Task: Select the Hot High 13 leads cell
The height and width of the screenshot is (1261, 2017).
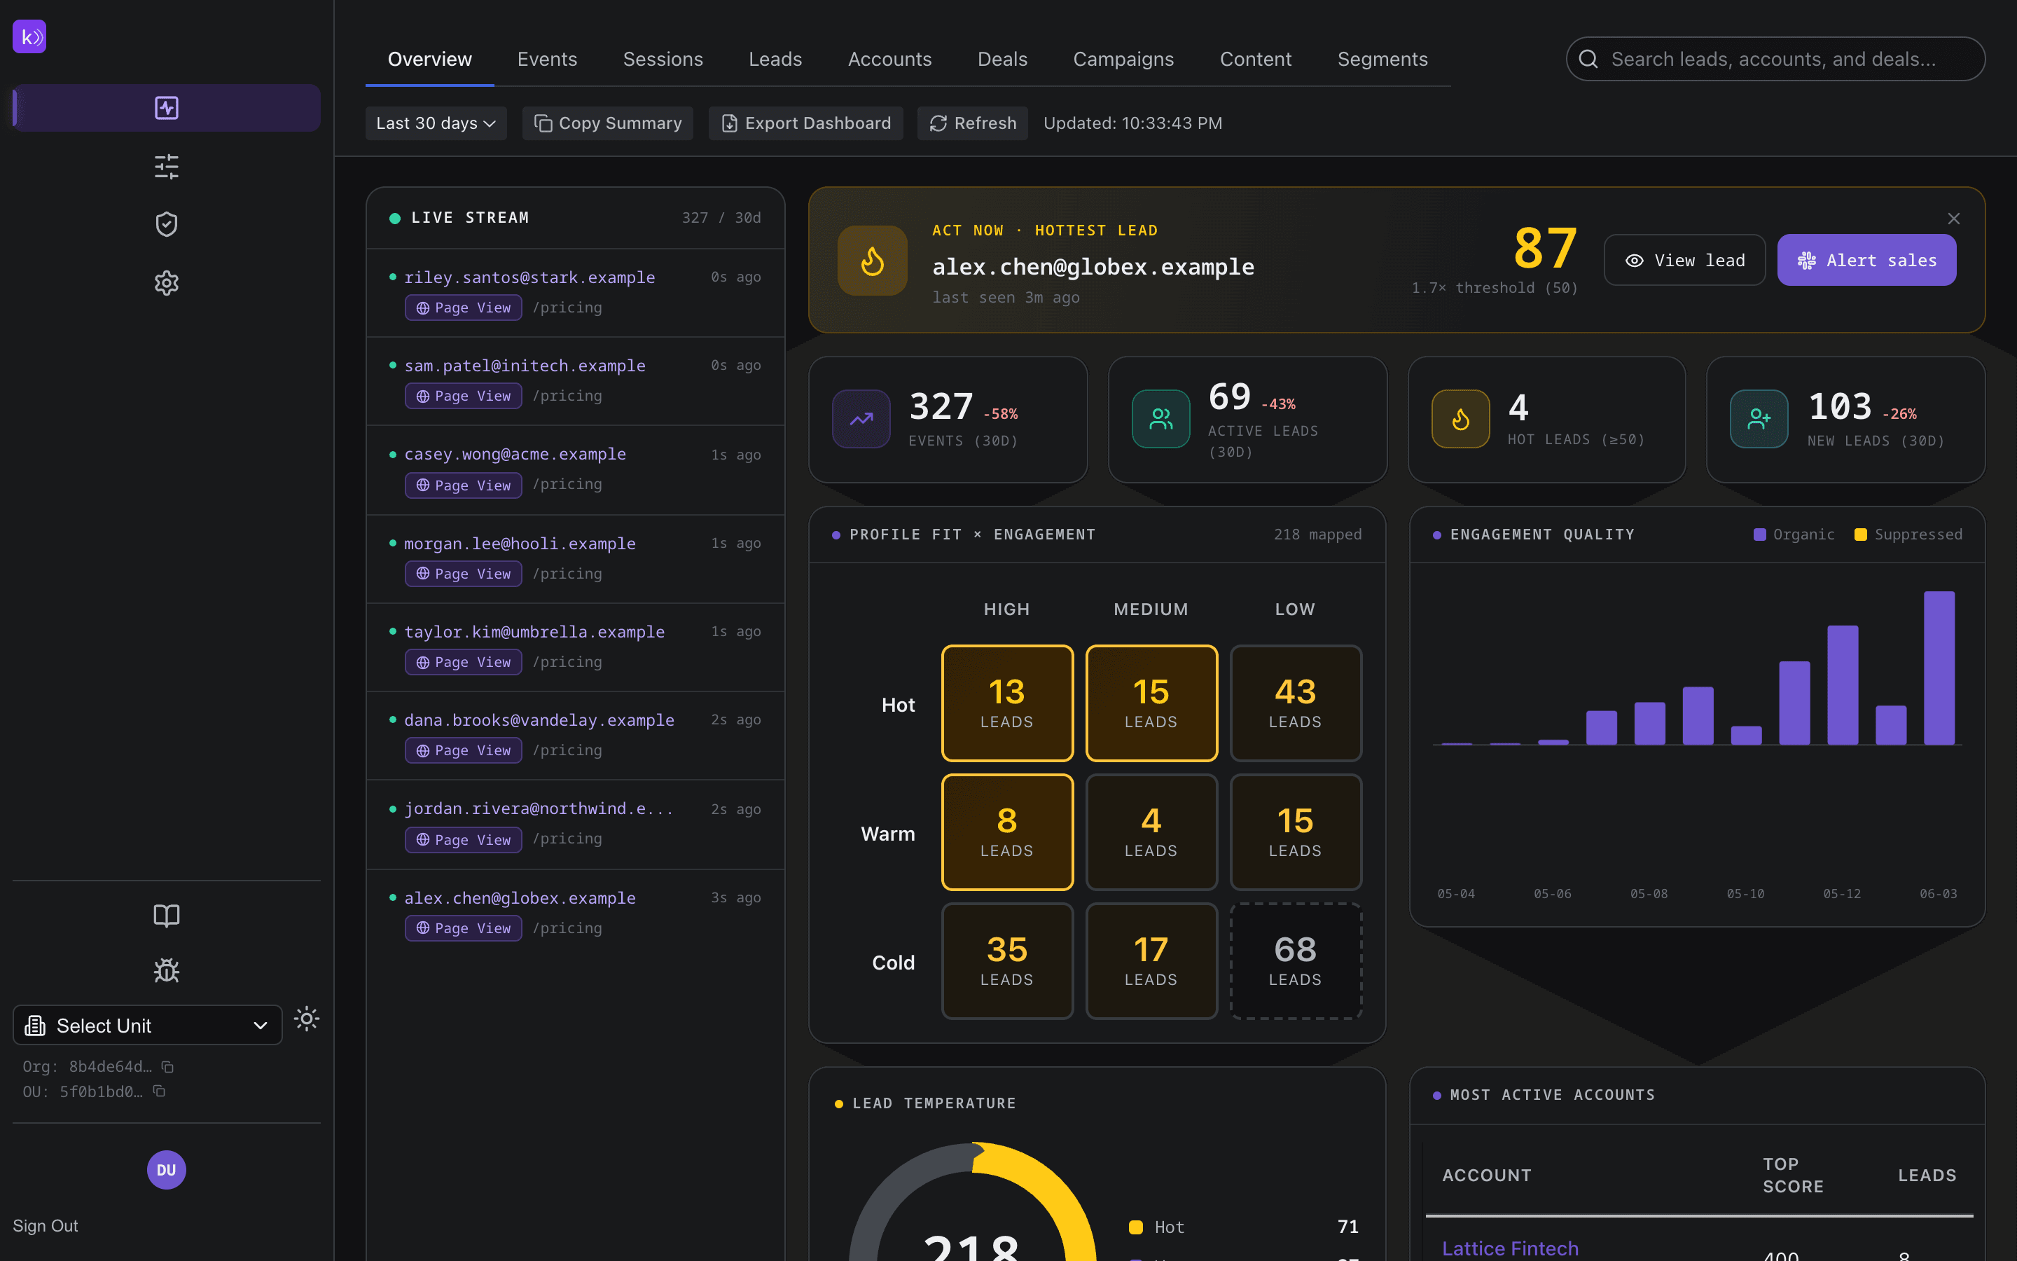Action: point(1007,703)
